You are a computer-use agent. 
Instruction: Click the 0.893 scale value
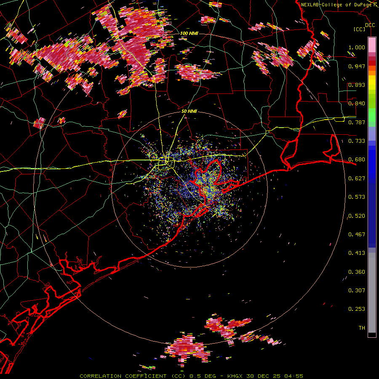[x=357, y=85]
